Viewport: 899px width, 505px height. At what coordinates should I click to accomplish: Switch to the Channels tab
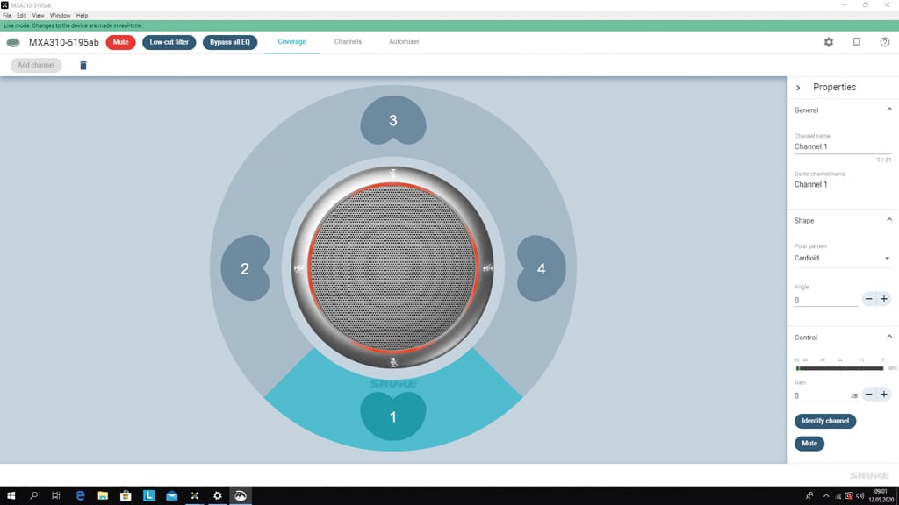(x=348, y=42)
